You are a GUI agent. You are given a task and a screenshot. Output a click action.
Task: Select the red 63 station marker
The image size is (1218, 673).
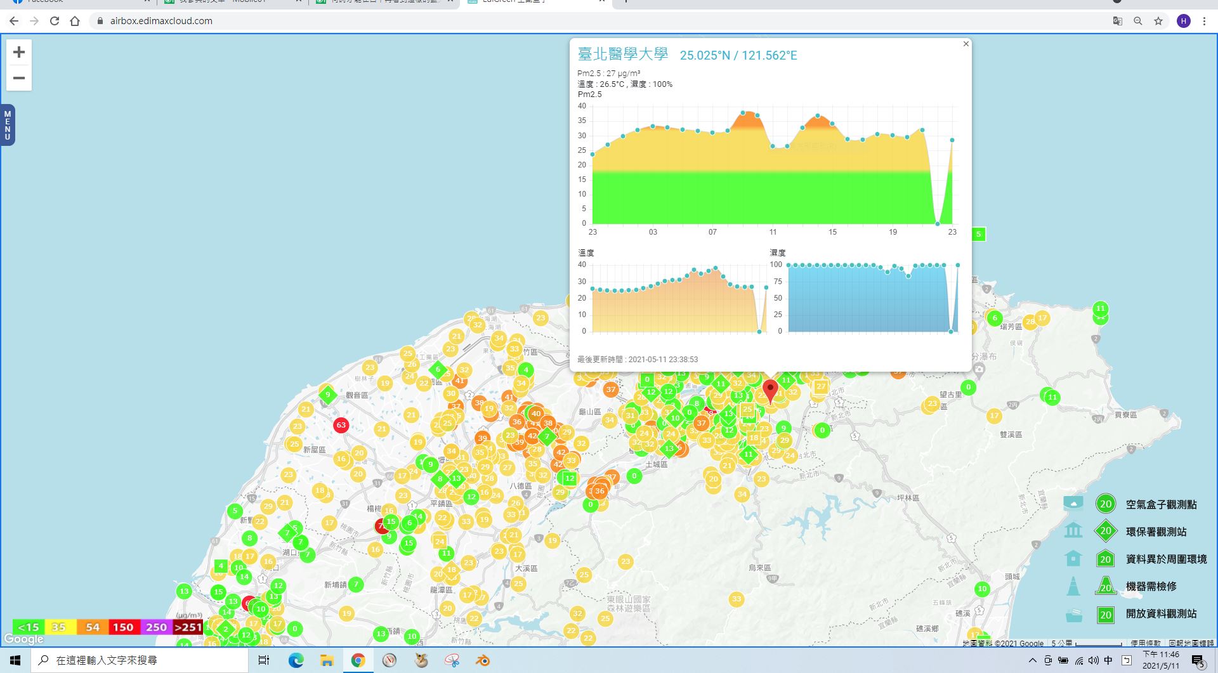341,425
